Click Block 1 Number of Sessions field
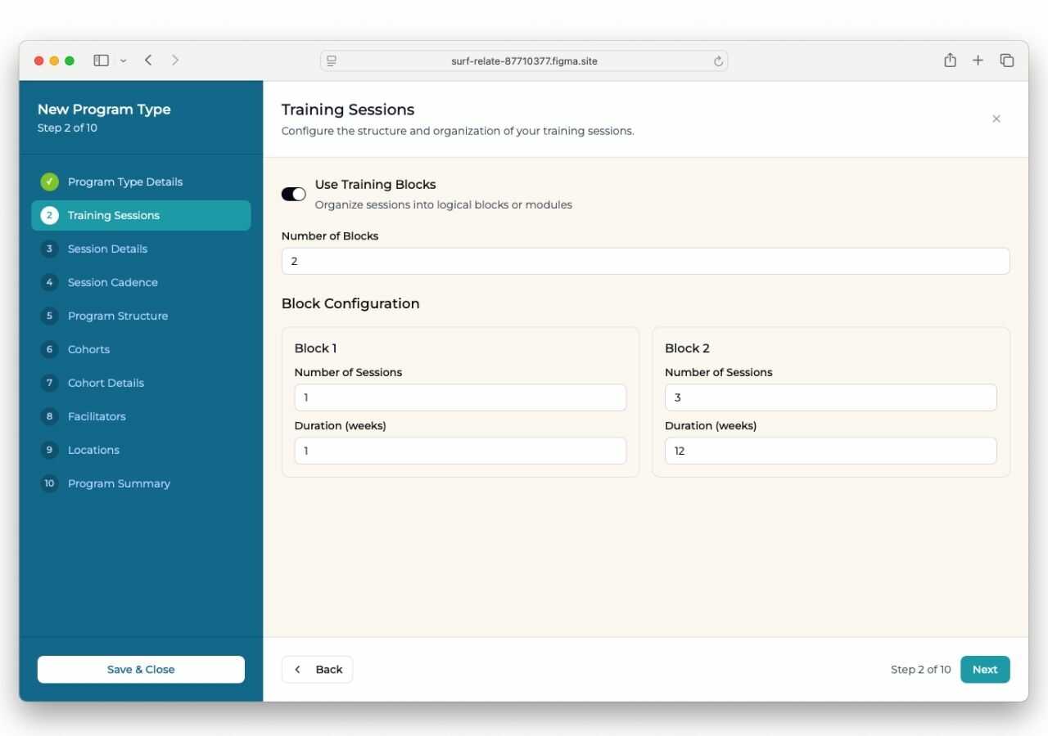 [460, 397]
